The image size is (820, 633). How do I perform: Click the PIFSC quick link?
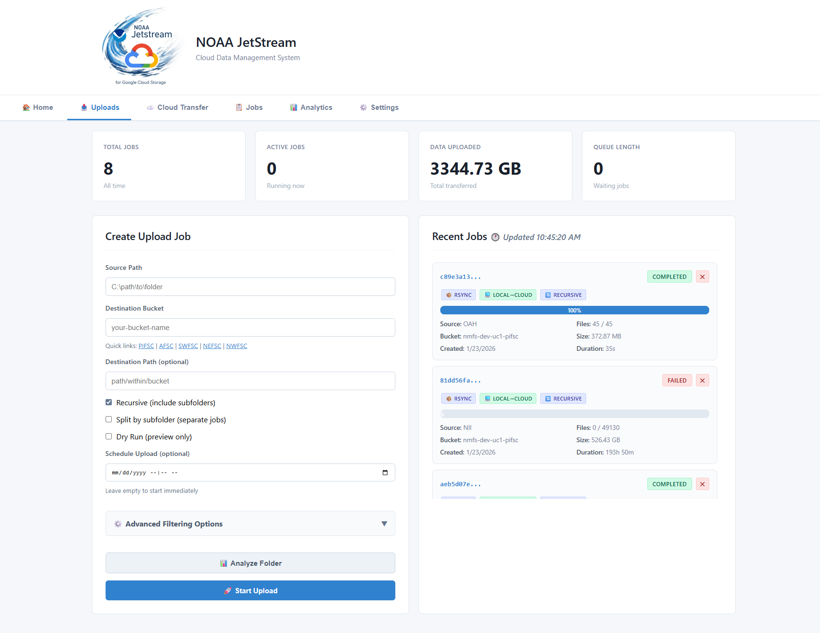pyautogui.click(x=146, y=346)
